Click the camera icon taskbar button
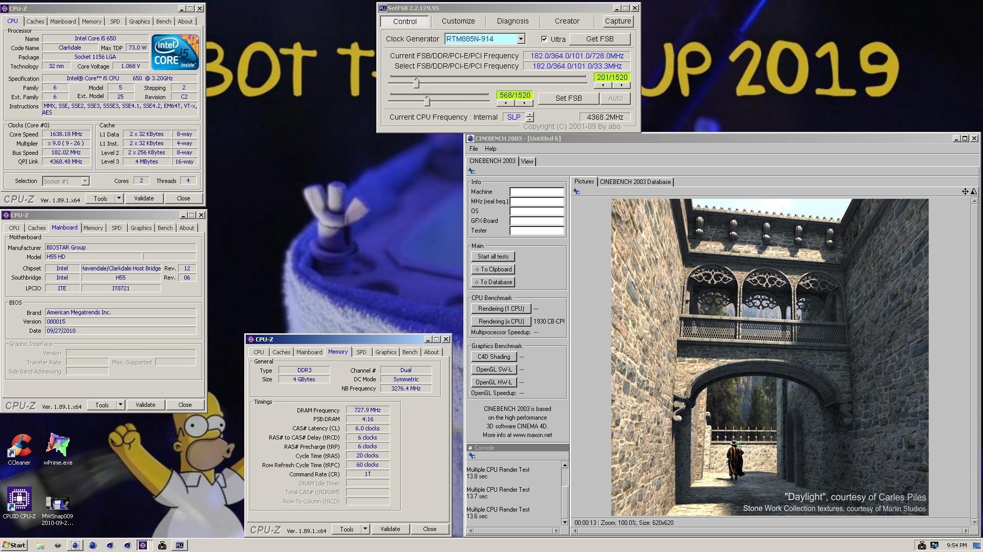Viewport: 983px width, 552px height. [x=162, y=545]
